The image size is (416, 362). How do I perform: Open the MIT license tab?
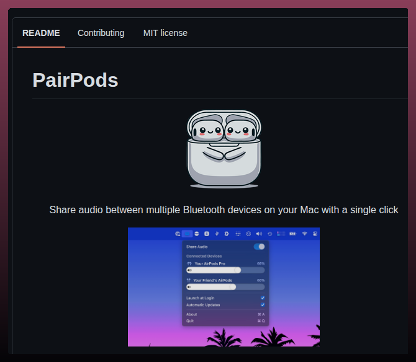[165, 33]
